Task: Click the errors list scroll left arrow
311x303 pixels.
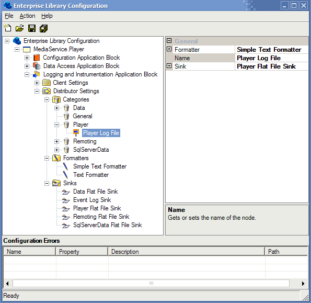Action: click(7, 284)
